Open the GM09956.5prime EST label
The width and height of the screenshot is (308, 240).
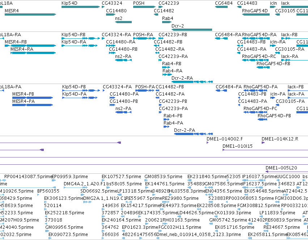tap(64, 227)
